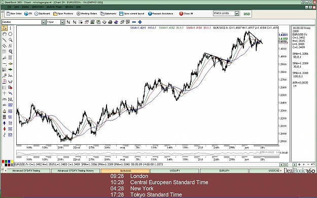Select the crosshair cursor tool
This screenshot has width=317, height=198.
5,93
